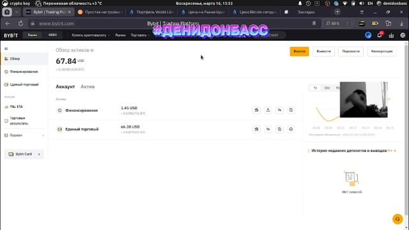Open the volume speaker icon in system tray
This screenshot has height=230, width=409.
(x=362, y=3)
